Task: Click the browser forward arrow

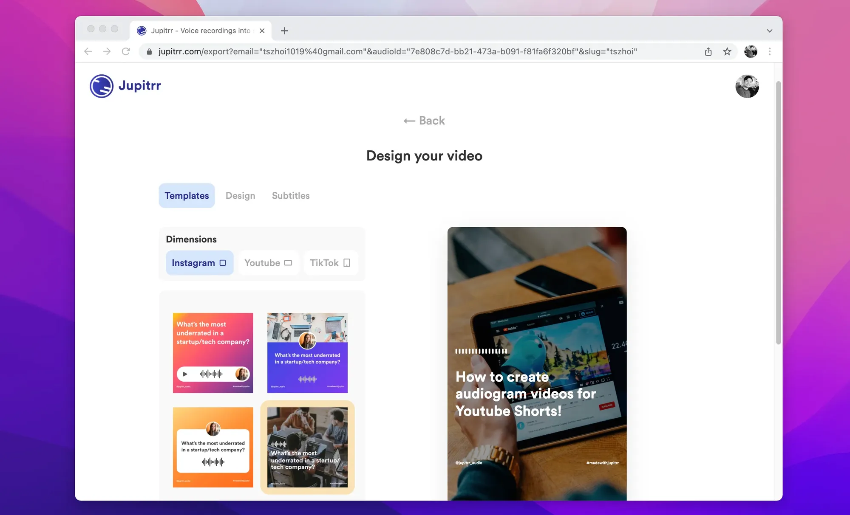Action: (x=107, y=51)
